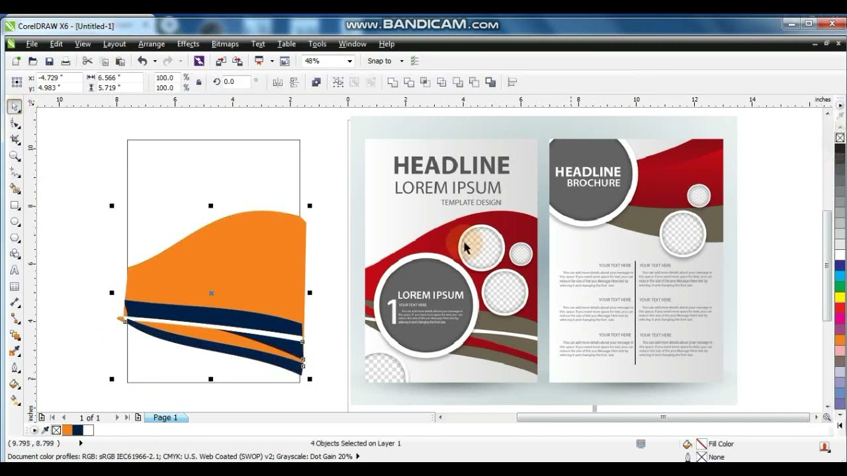
Task: Mirror selection horizontally
Action: (278, 83)
